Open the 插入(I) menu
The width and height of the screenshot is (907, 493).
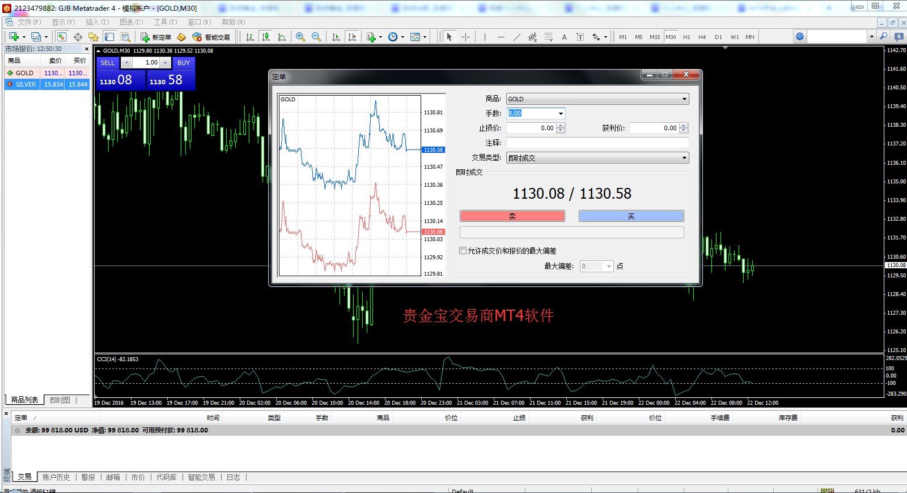(97, 22)
